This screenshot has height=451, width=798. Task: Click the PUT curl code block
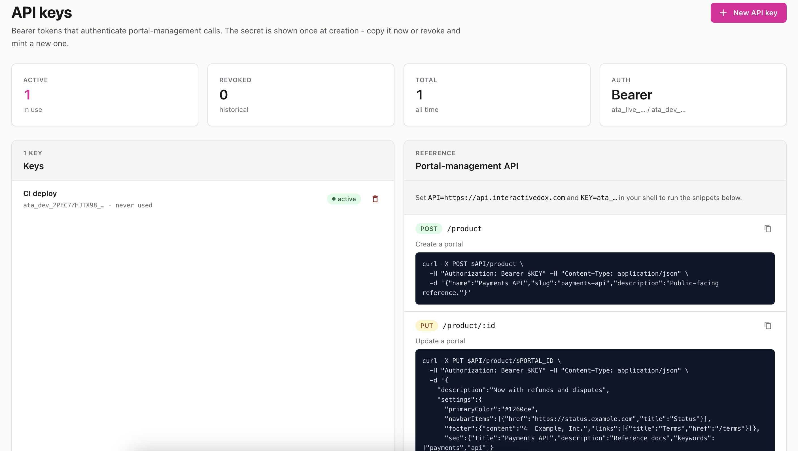[595, 400]
